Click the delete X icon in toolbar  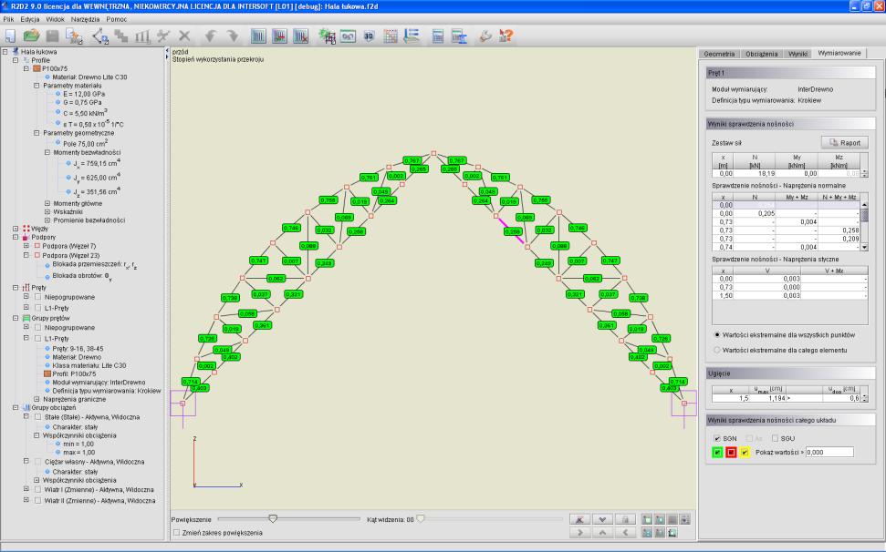click(184, 36)
